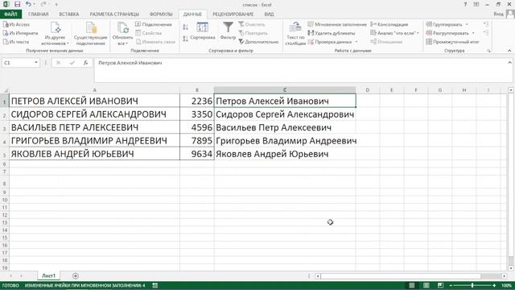Click Промежуточный итог
This screenshot has width=515, height=290.
pos(452,42)
